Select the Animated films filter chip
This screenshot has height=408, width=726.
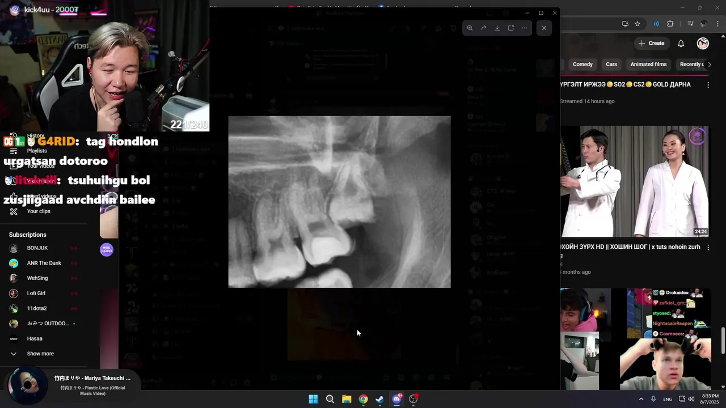coord(648,64)
